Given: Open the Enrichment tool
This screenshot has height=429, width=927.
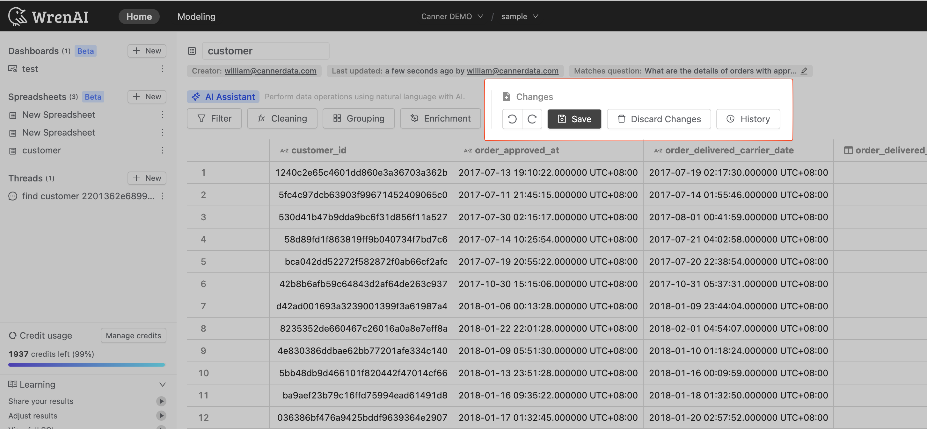Looking at the screenshot, I should [441, 119].
